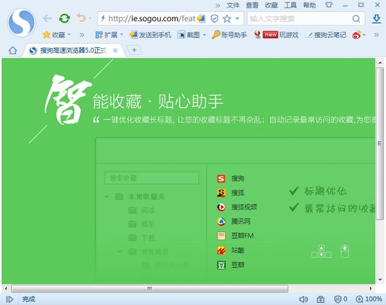Open the 扩展 extensions dropdown
Image resolution: width=386 pixels, height=305 pixels.
tap(114, 35)
